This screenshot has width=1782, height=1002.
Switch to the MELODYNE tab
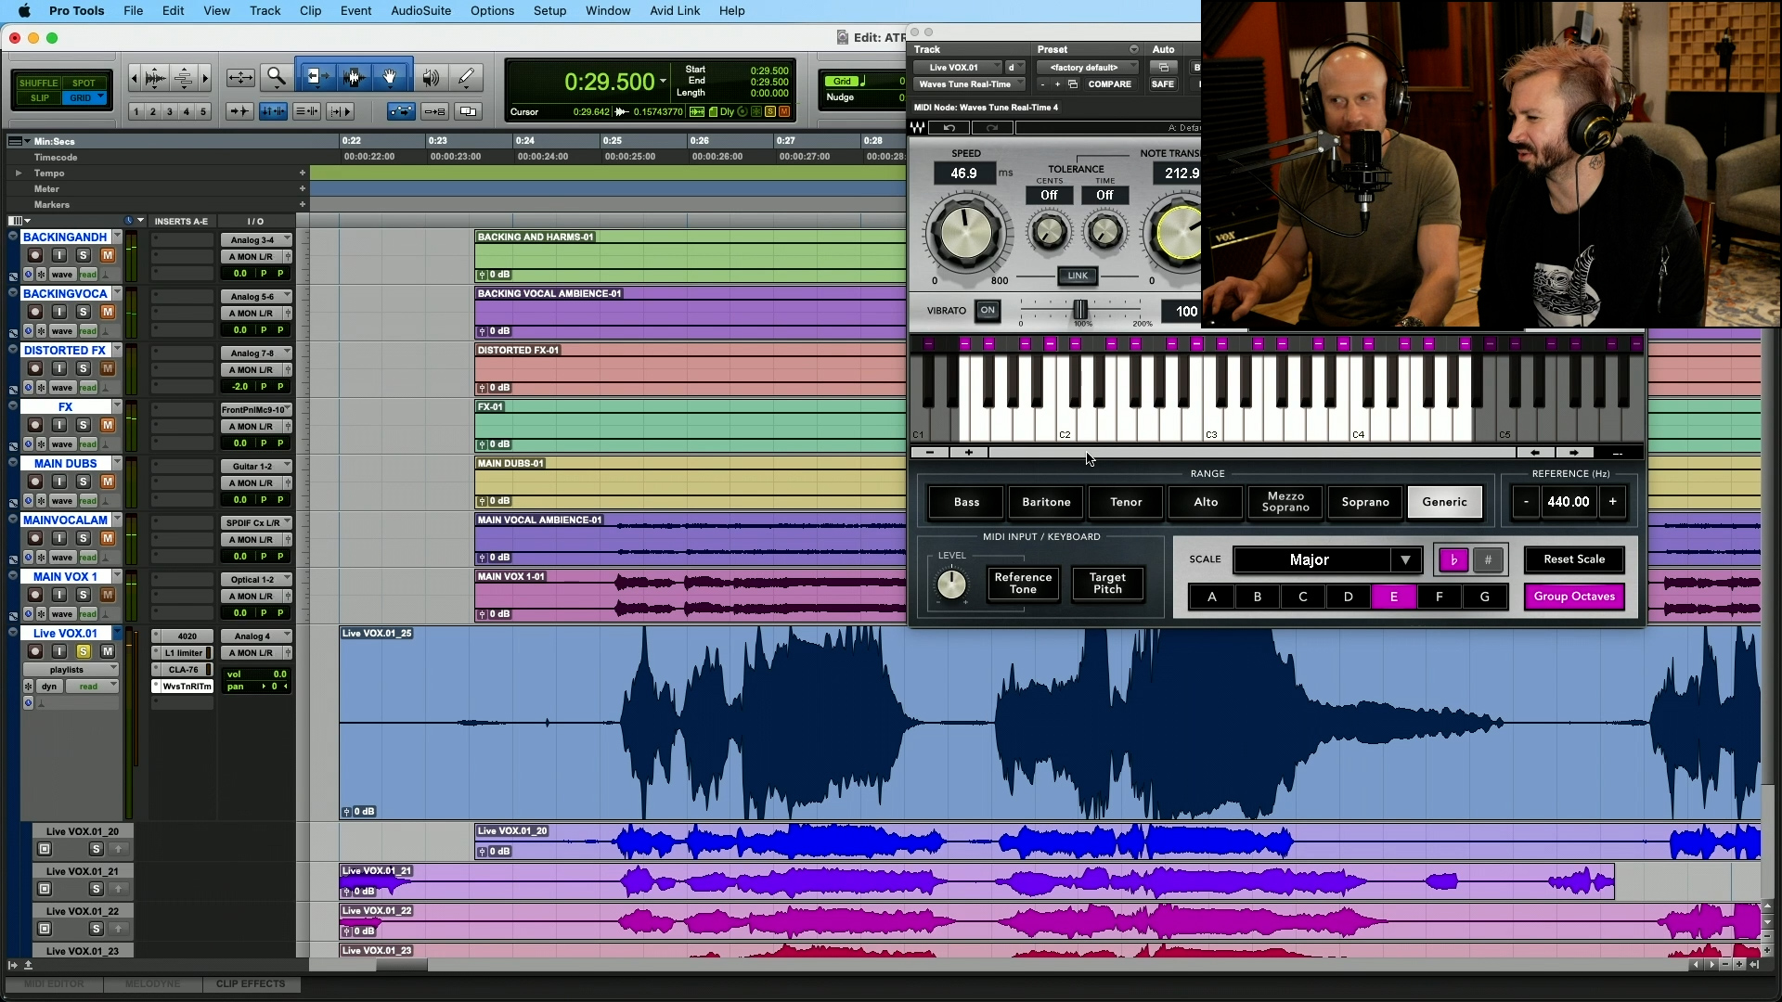click(152, 983)
